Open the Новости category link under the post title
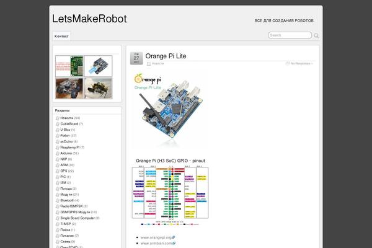Image resolution: width=372 pixels, height=248 pixels. 157,63
